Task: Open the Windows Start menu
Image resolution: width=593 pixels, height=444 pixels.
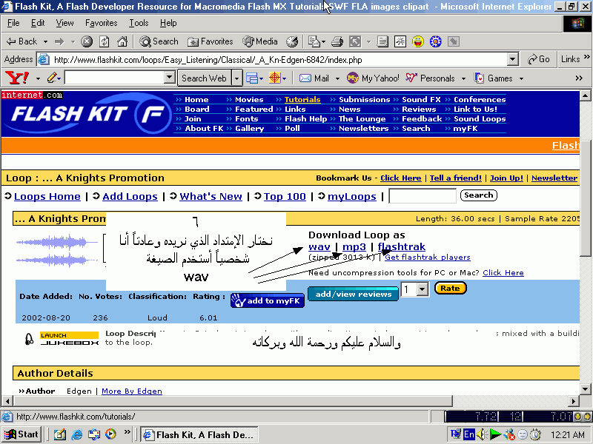Action: tap(21, 434)
